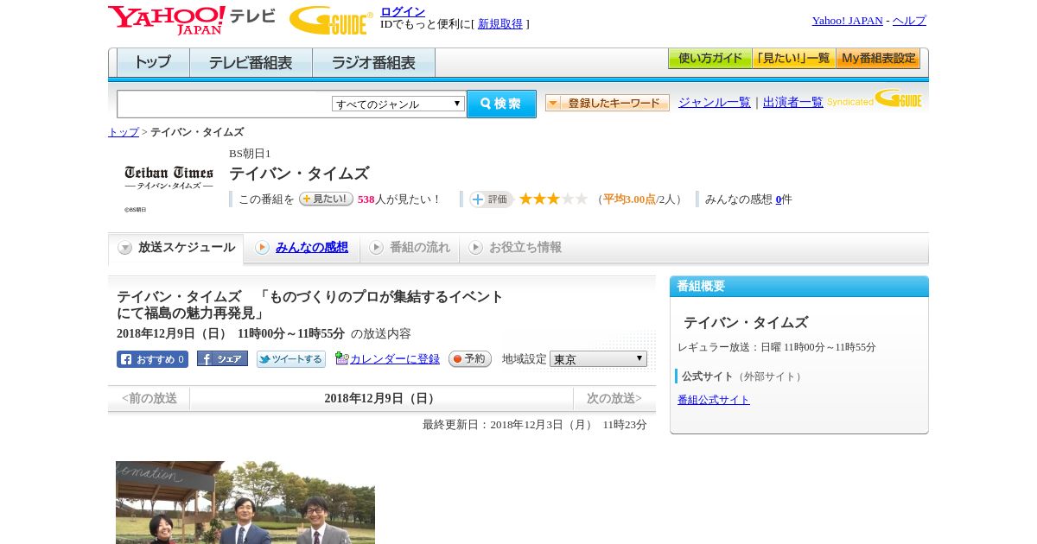
Task: Open the すべてのジャンル genre dropdown
Action: point(398,104)
